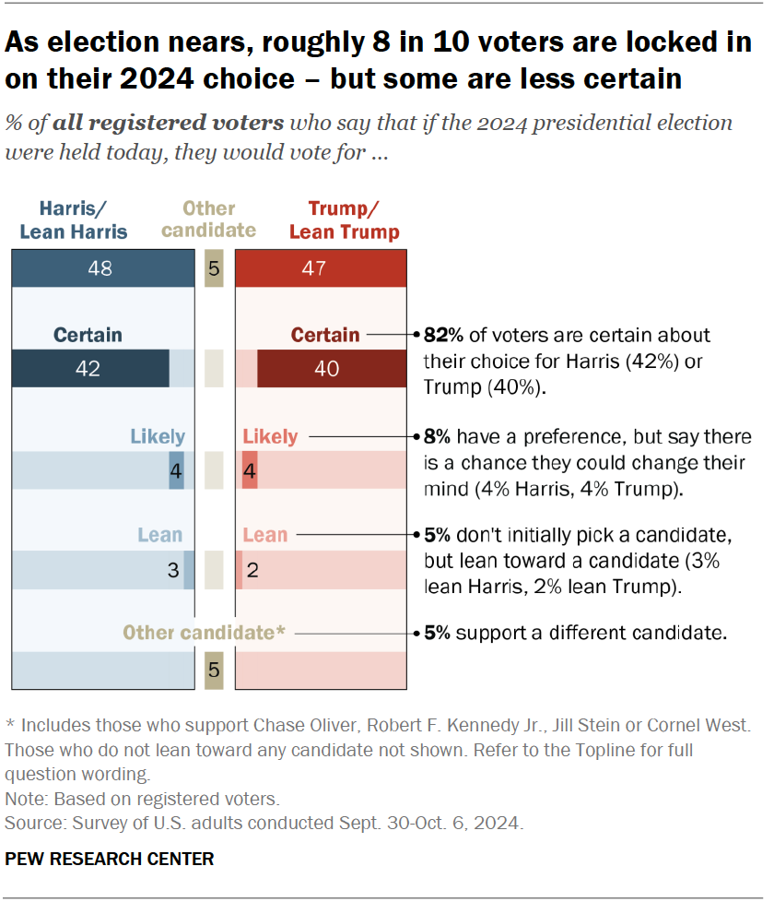
Task: Click the Likely Harris 4 bar segment
Action: (x=176, y=470)
